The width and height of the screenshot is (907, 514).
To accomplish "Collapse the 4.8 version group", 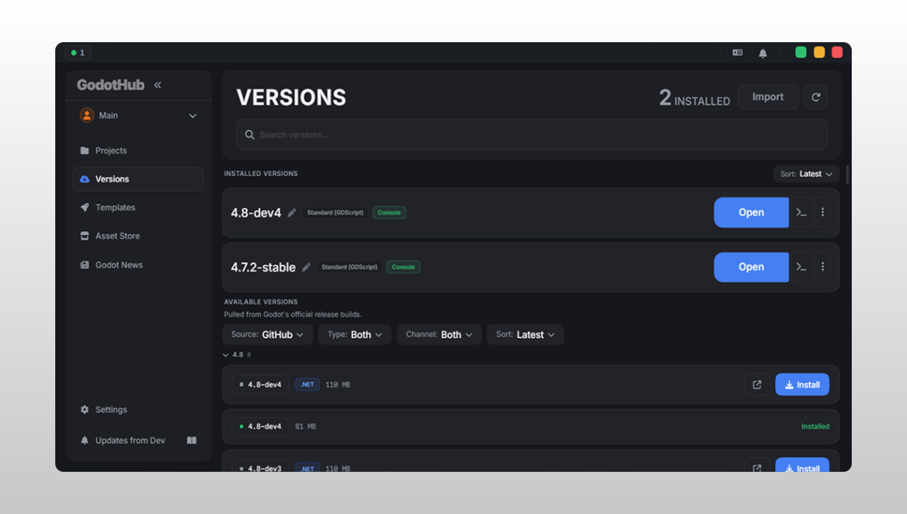I will point(226,355).
